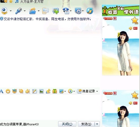140x127 pixels.
Task: Start a video call with webcam icon
Action: click(x=4, y=11)
